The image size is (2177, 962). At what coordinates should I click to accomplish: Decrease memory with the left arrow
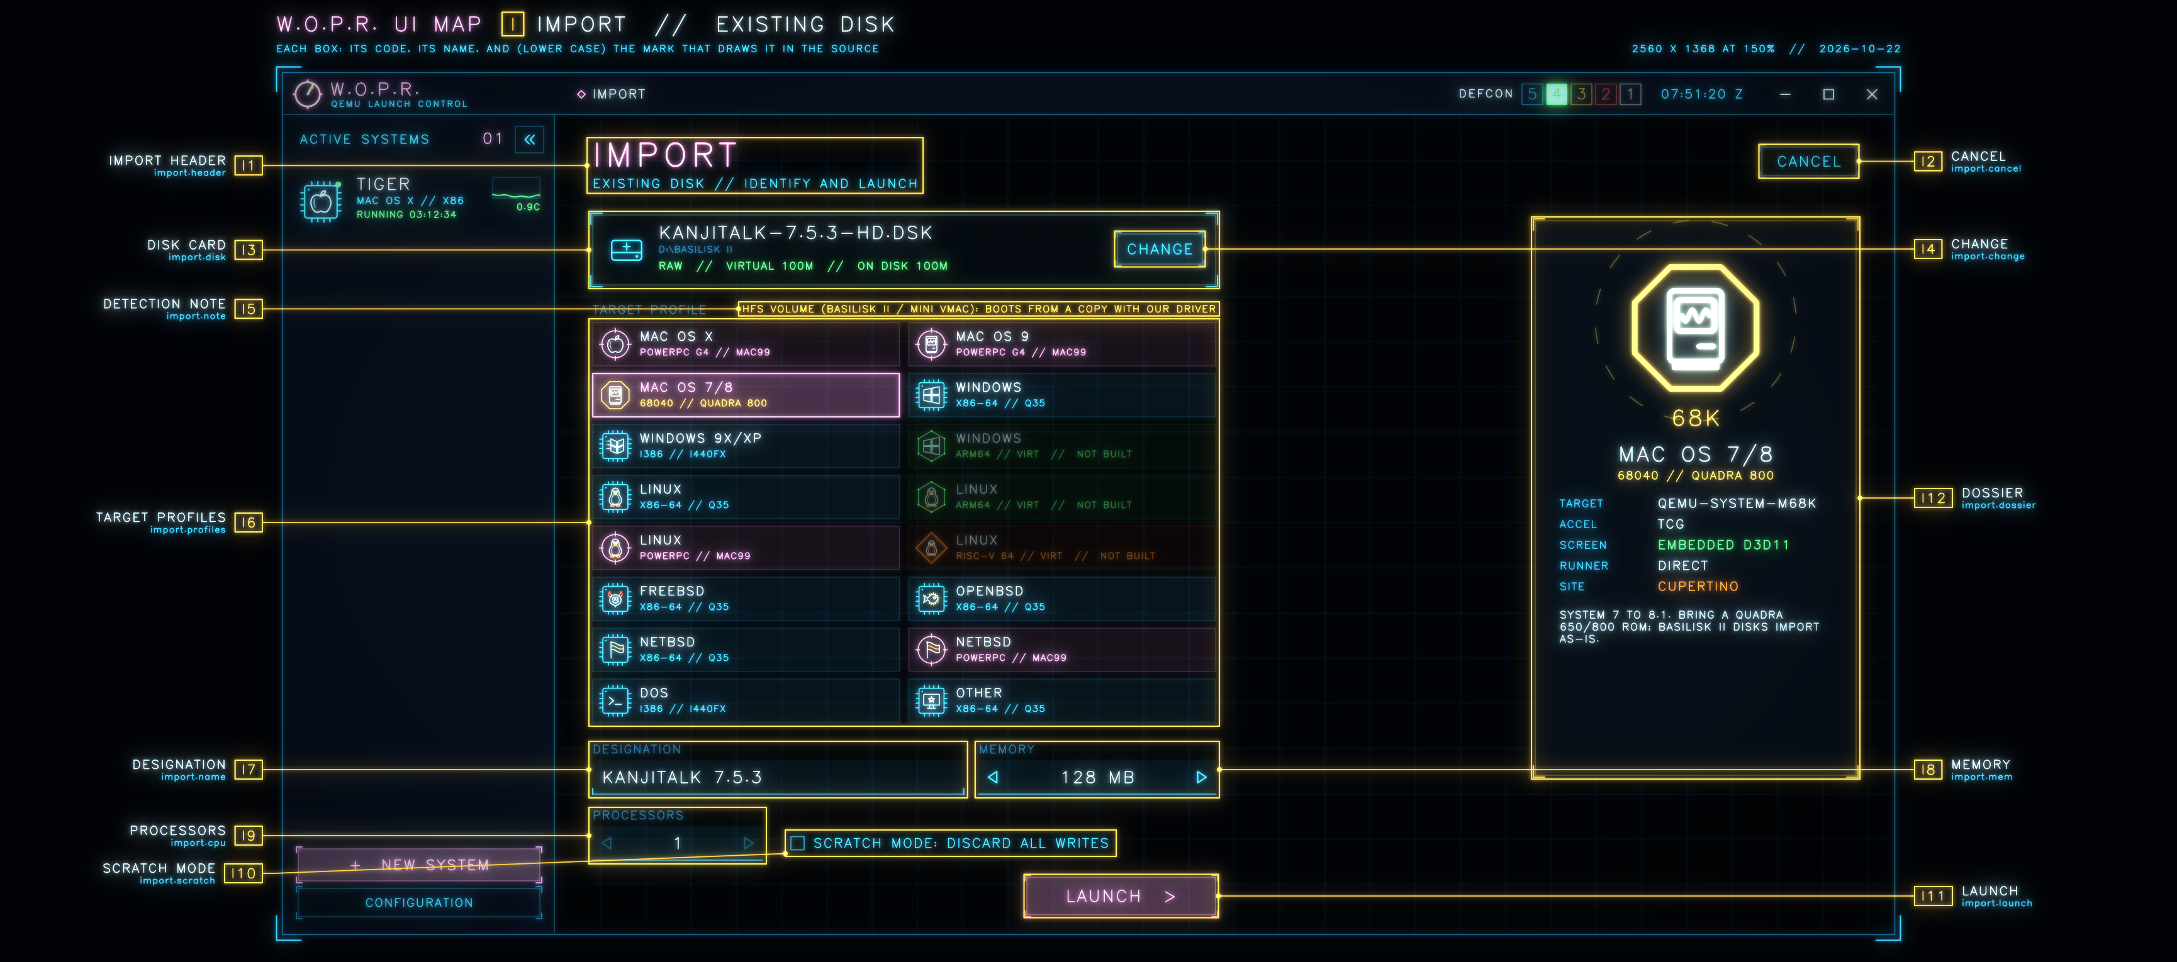[993, 777]
